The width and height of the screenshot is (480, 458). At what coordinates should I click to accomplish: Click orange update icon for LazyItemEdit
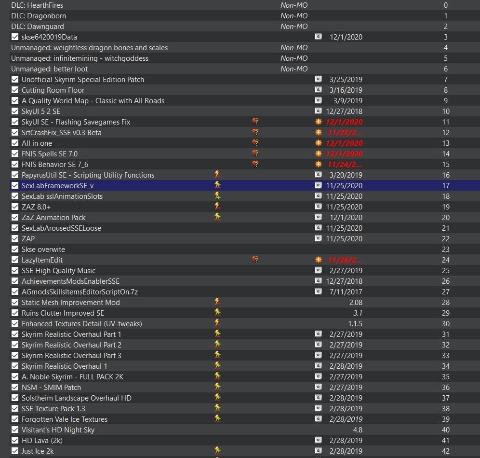[319, 260]
